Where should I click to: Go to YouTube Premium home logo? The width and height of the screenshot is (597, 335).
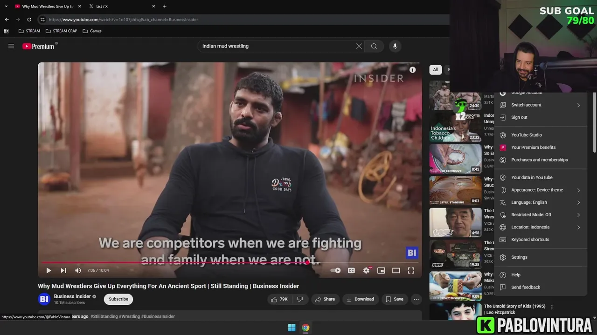tap(39, 46)
